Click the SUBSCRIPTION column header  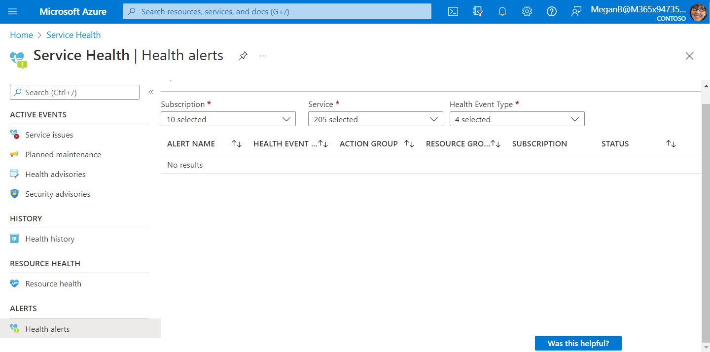pyautogui.click(x=539, y=144)
